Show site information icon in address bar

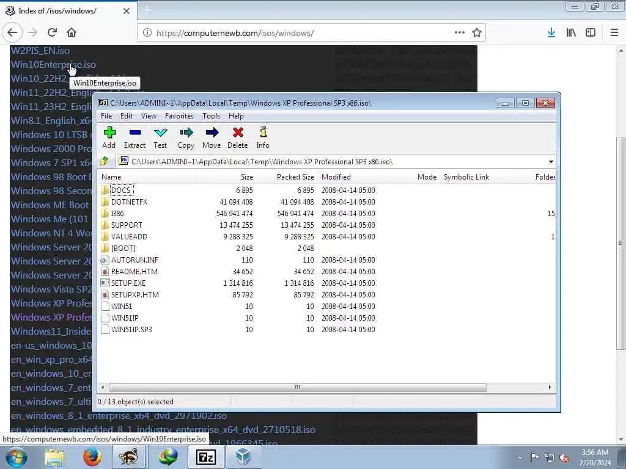pyautogui.click(x=147, y=33)
